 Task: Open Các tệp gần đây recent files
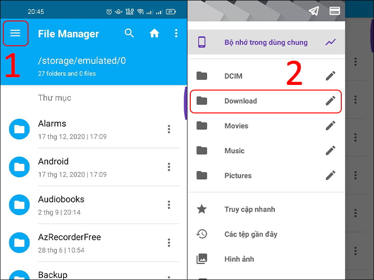coord(266,234)
